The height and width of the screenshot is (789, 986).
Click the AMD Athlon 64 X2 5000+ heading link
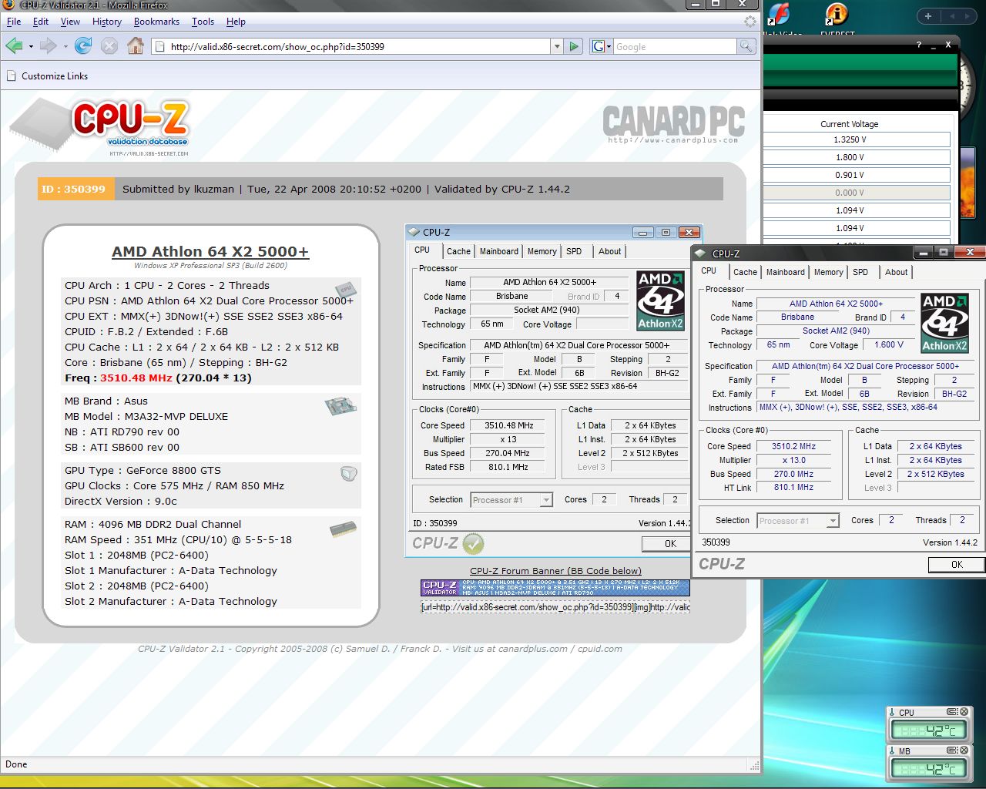click(x=210, y=252)
